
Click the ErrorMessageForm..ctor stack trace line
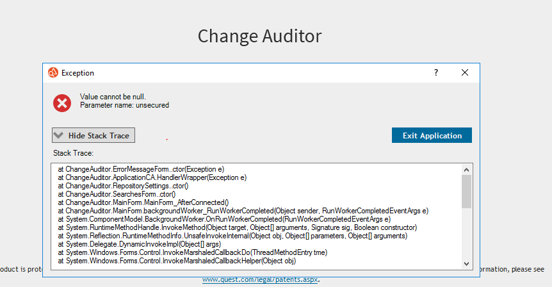coord(141,169)
